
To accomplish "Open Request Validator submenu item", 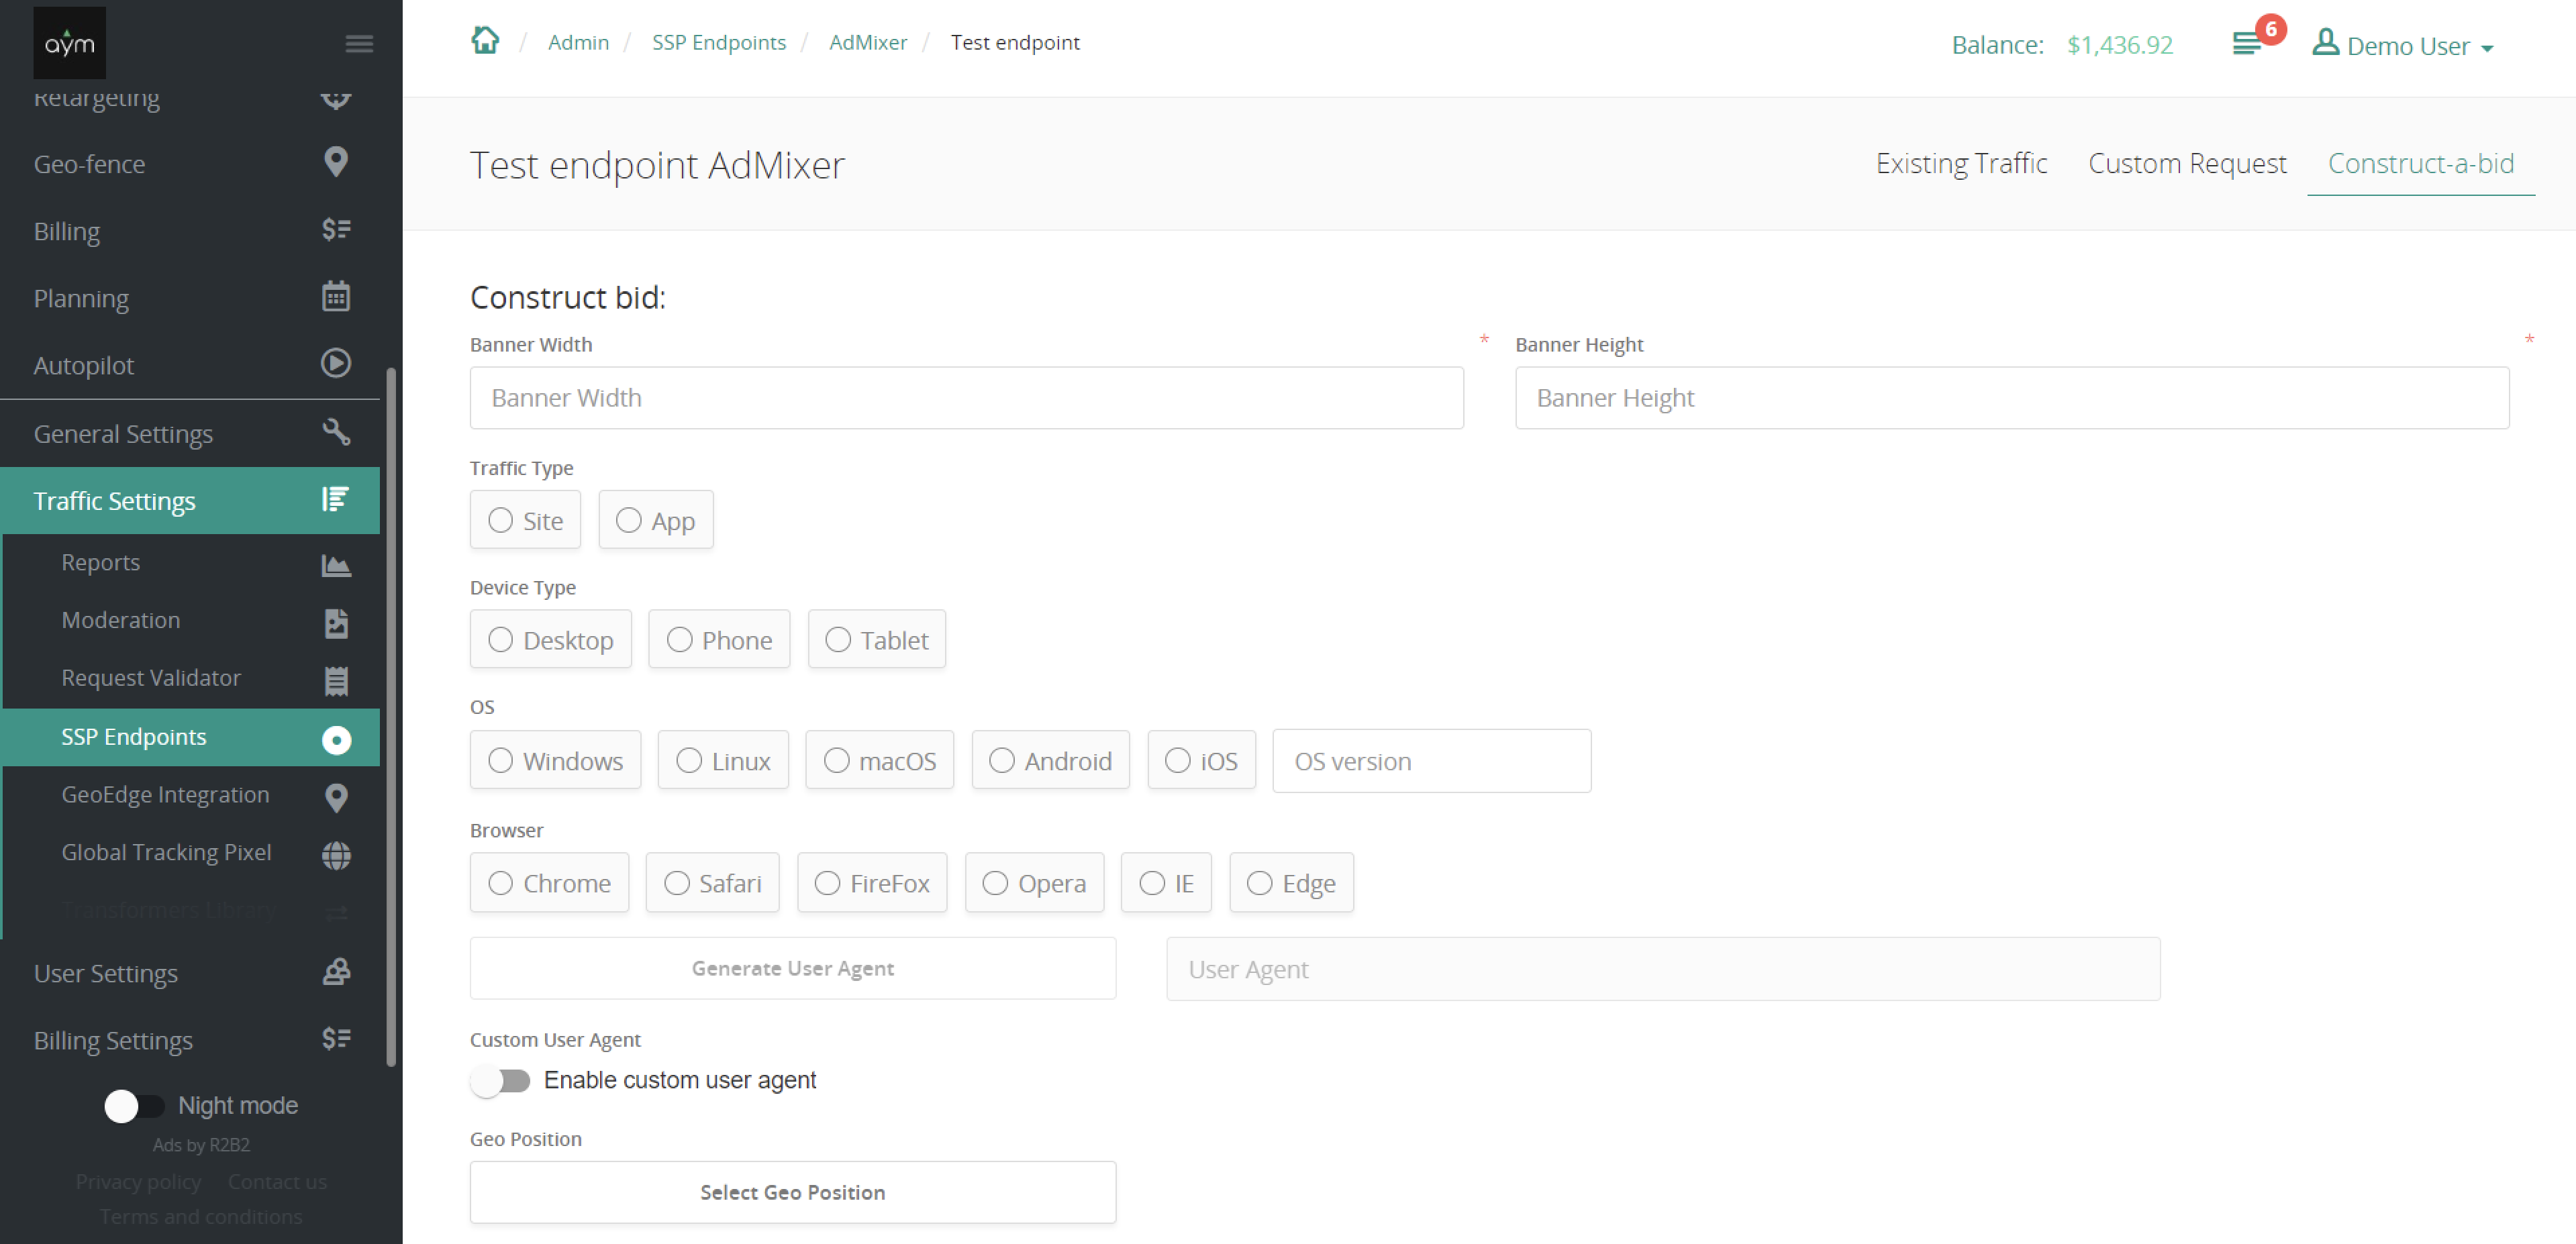I will pyautogui.click(x=190, y=679).
